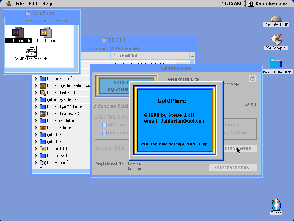Screen dimensions: 294x221
Task: Click the folder icon in GoldPhire window title
Action: [x=28, y=13]
